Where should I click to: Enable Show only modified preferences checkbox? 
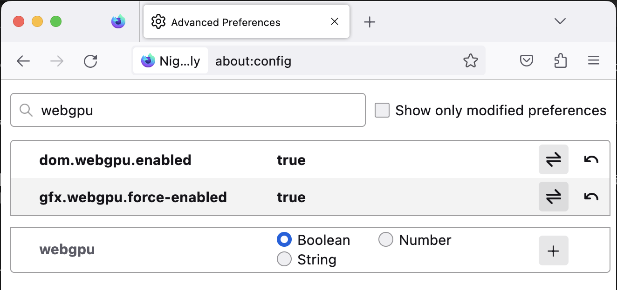pos(382,110)
